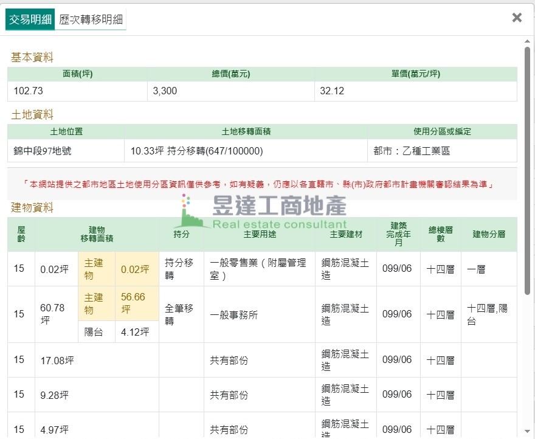This screenshot has height=439, width=535.
Task: Select the area value 102.73
Action: (29, 91)
